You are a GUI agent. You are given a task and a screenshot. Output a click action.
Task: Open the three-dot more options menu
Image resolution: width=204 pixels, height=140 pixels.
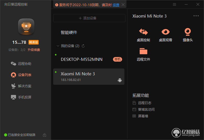pos(196,16)
